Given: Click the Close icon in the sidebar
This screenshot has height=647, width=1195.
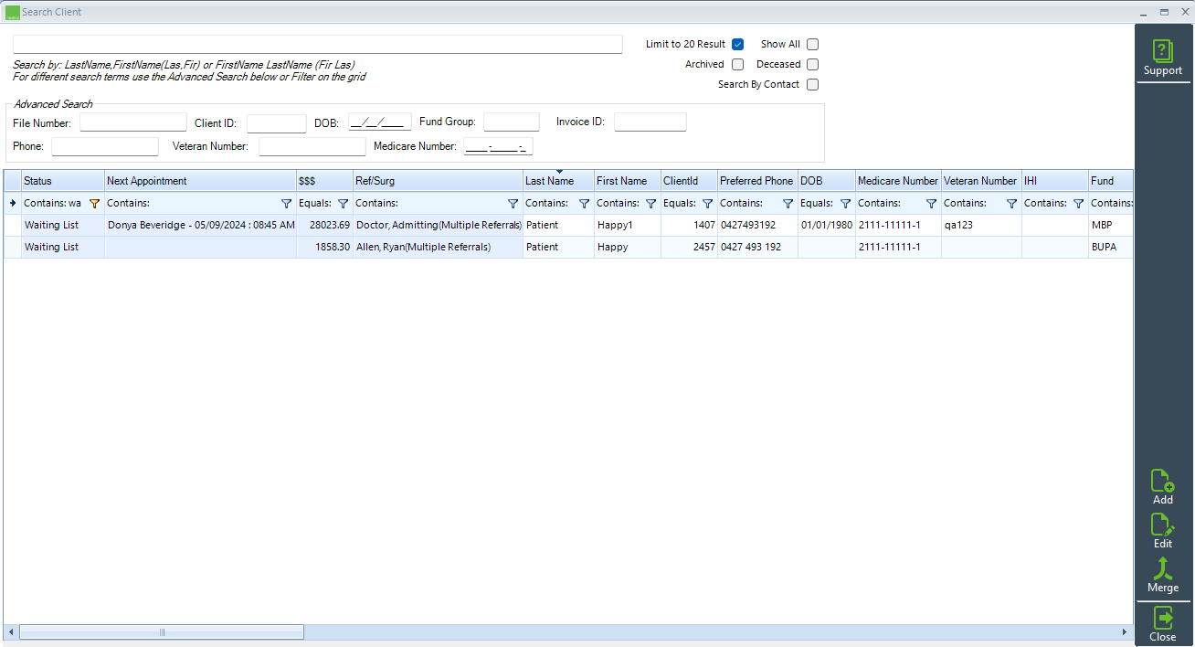Looking at the screenshot, I should click(x=1162, y=625).
